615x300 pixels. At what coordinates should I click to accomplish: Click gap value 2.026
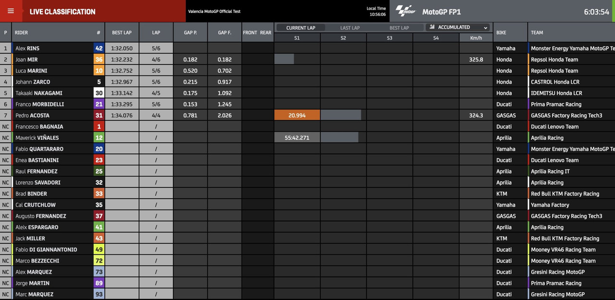[224, 115]
